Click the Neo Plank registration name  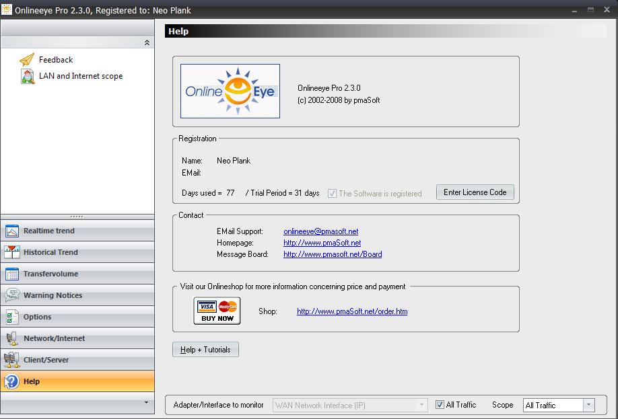(234, 161)
